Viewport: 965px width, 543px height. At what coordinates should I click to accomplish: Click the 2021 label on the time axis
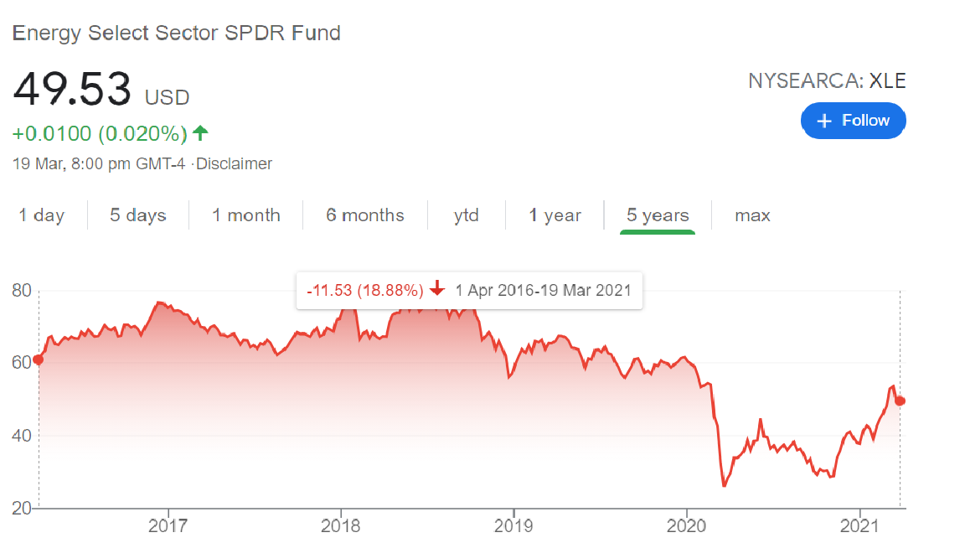coord(860,526)
